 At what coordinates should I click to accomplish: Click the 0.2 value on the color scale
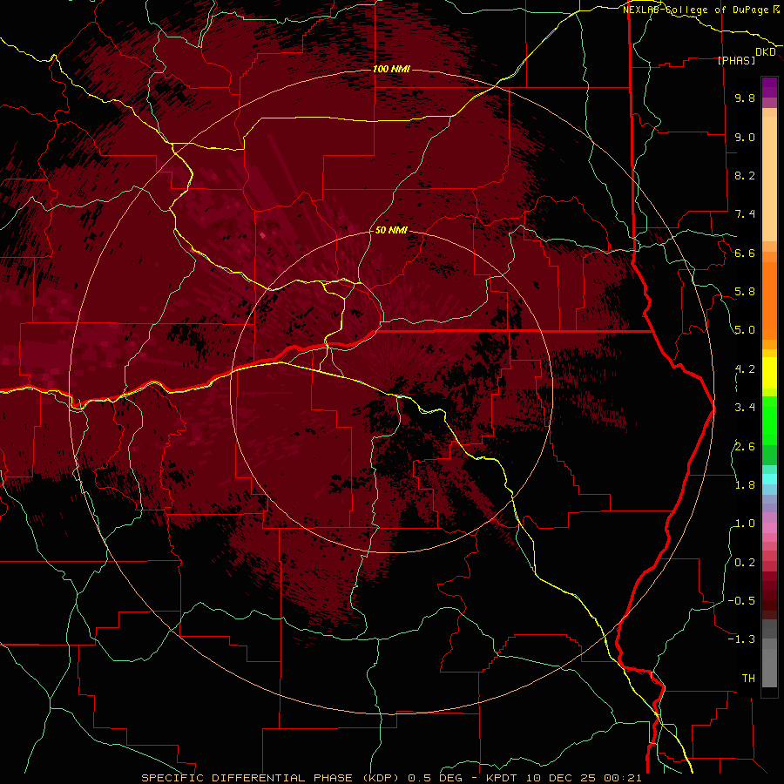pyautogui.click(x=745, y=563)
